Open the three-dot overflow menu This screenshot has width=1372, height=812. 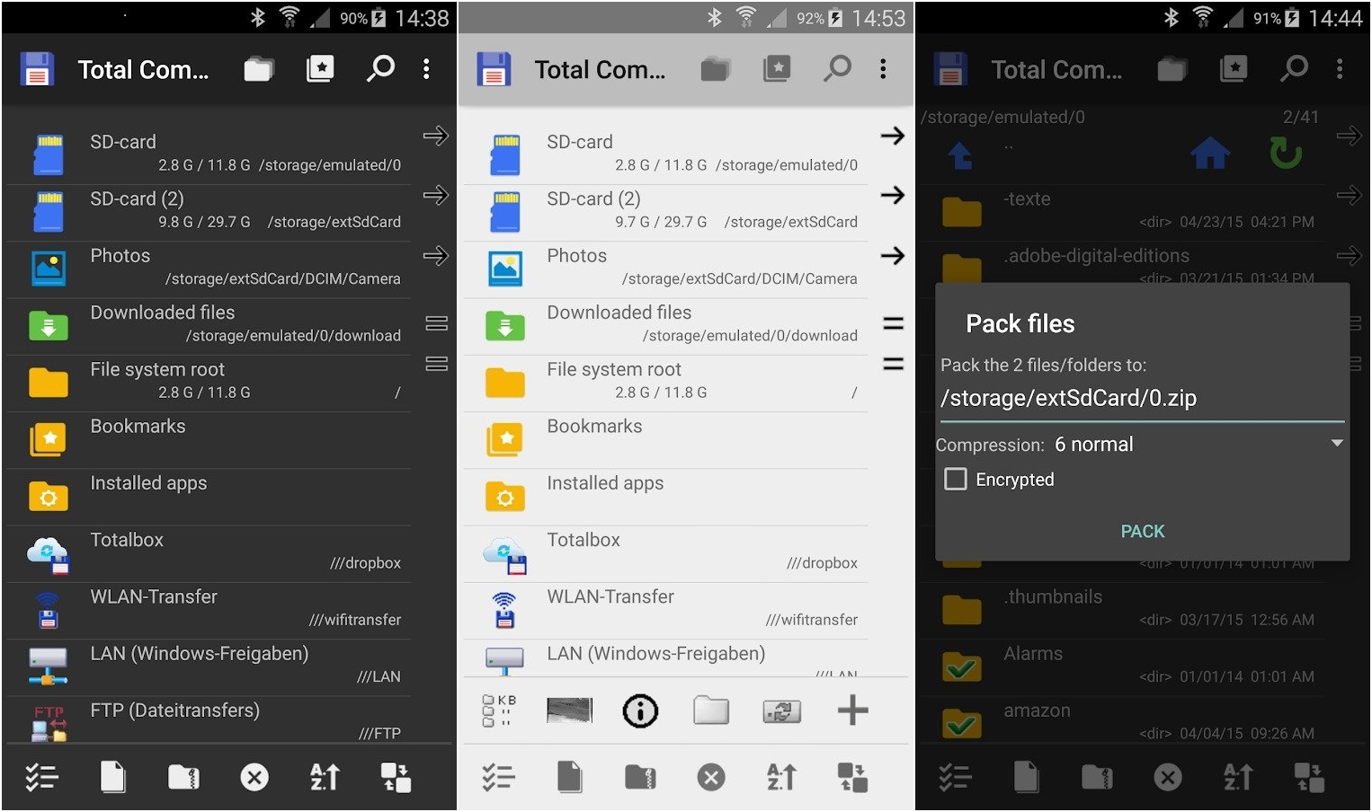click(426, 68)
